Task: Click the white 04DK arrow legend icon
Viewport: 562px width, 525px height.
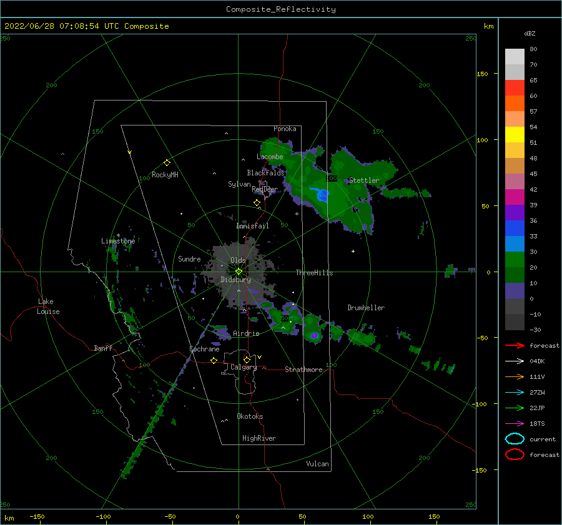Action: (515, 361)
